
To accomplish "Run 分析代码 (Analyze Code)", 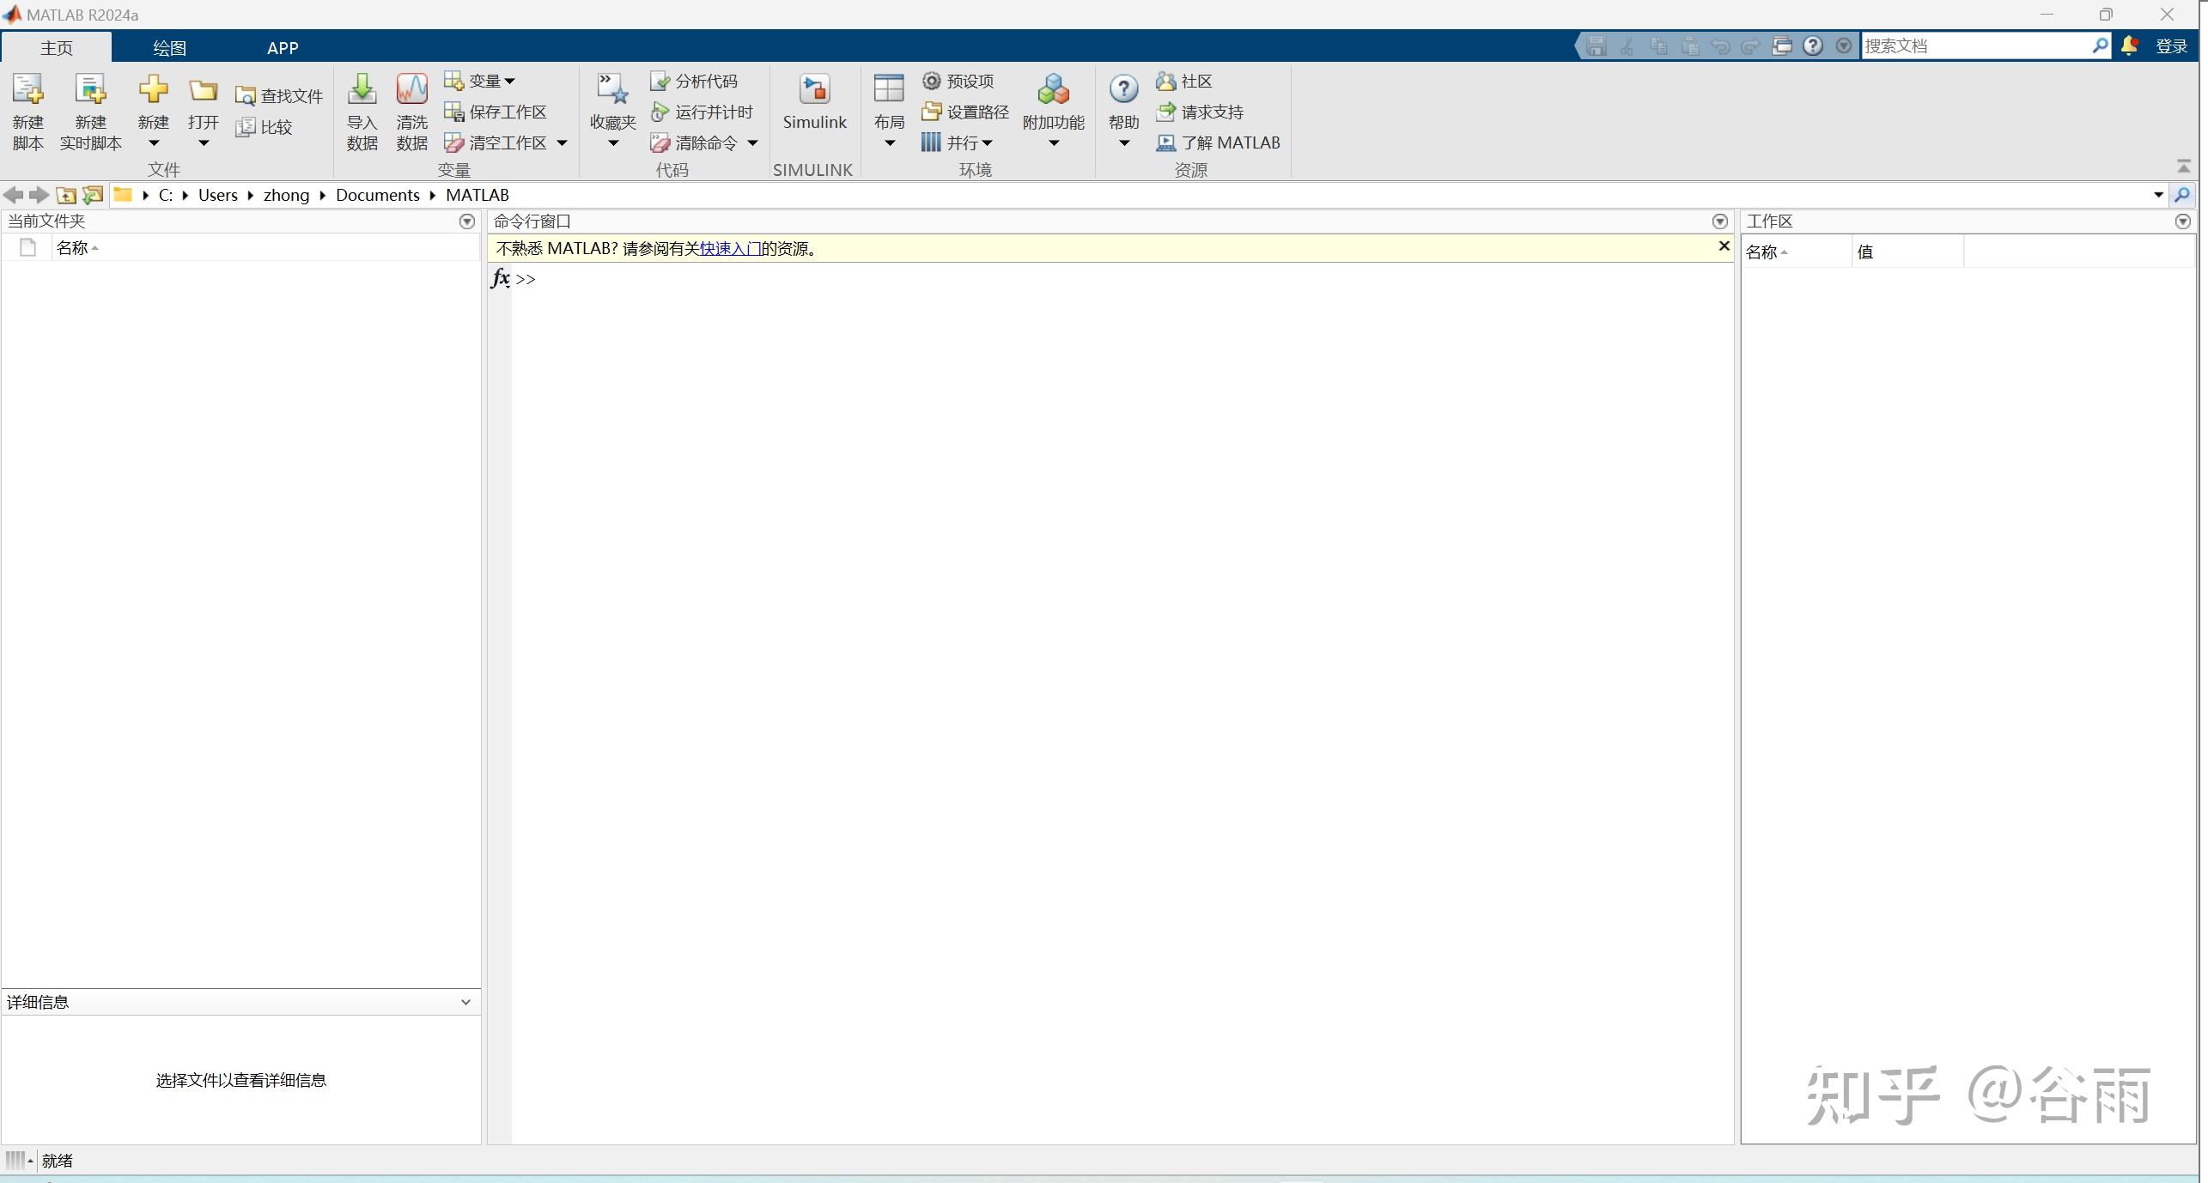I will (694, 80).
